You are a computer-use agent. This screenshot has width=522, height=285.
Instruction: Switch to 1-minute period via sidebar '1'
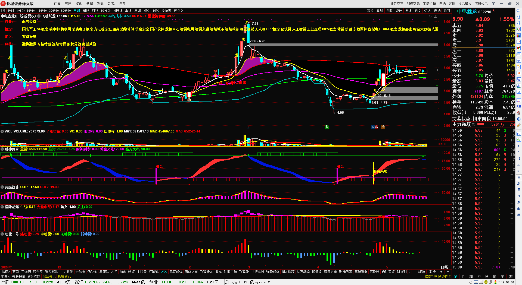click(519, 146)
